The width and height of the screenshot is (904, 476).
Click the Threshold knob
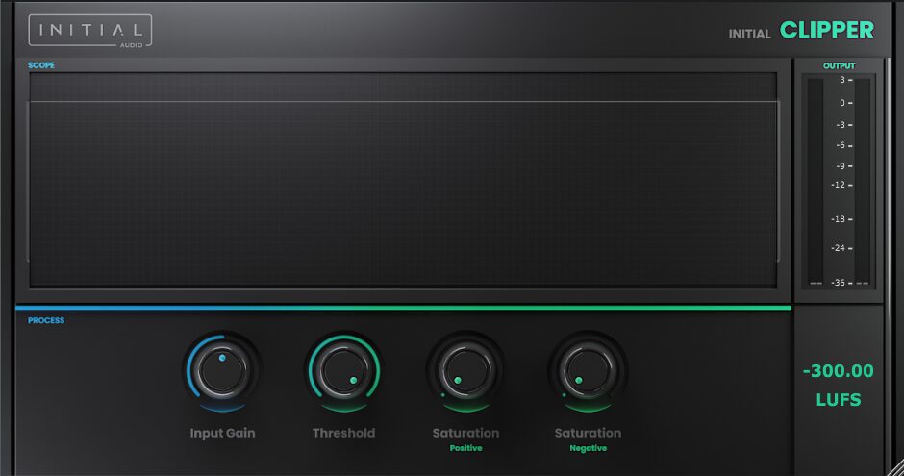coord(343,370)
